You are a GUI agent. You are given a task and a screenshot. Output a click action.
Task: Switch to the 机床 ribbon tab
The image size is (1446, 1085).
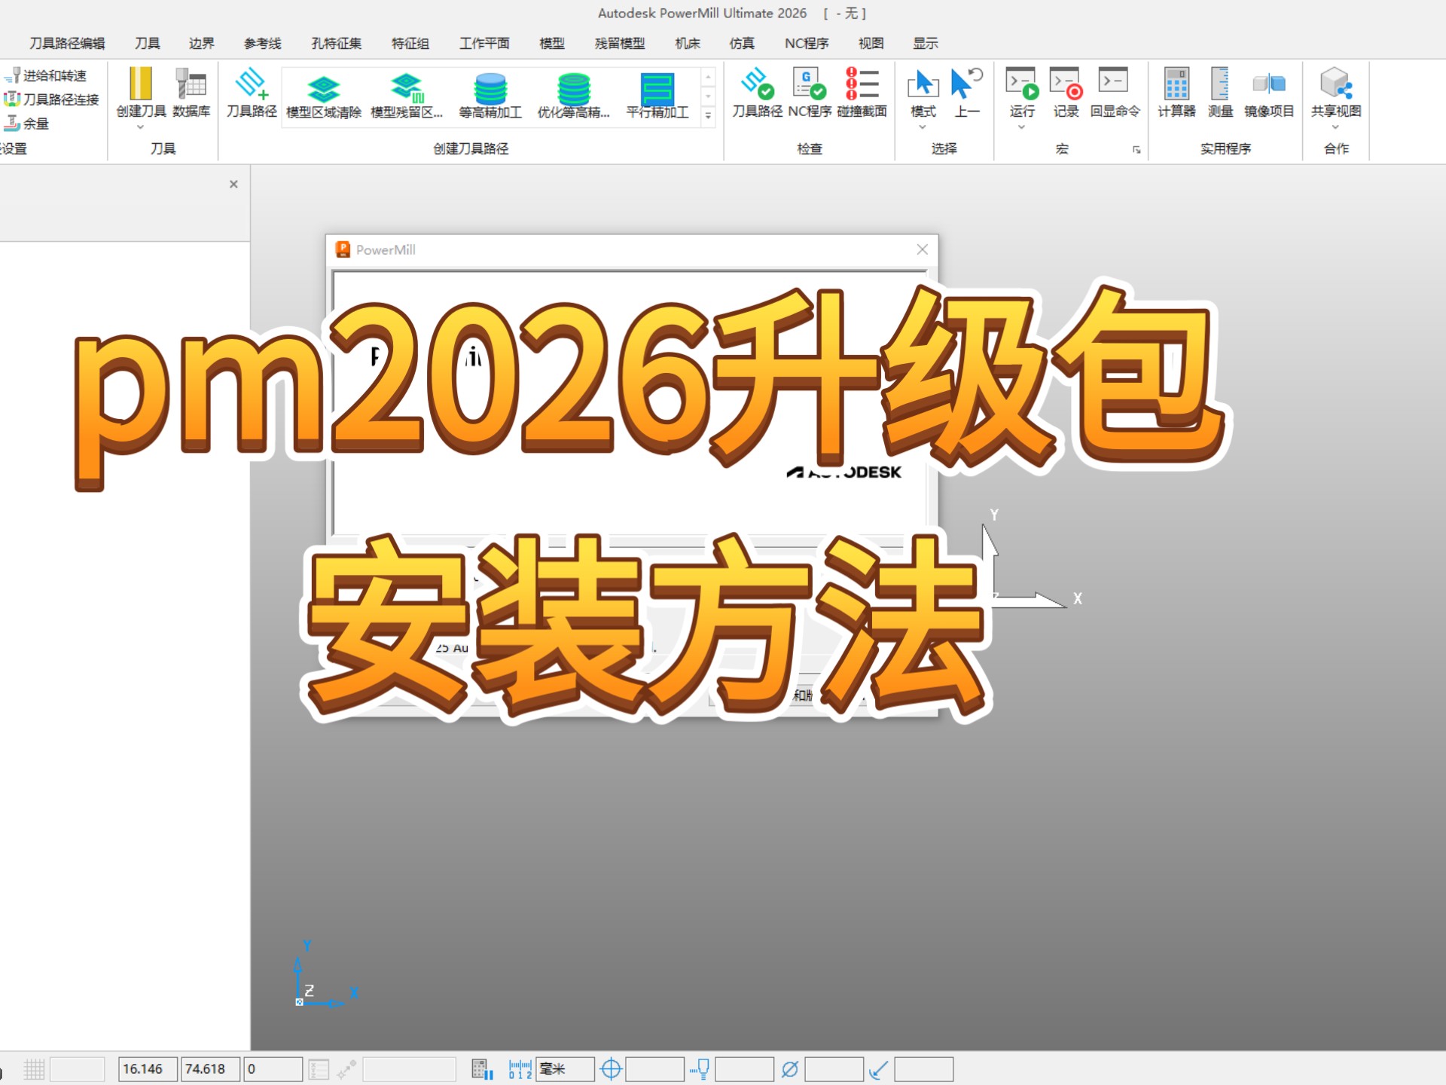pyautogui.click(x=688, y=43)
